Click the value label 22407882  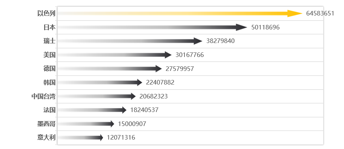[x=160, y=83]
